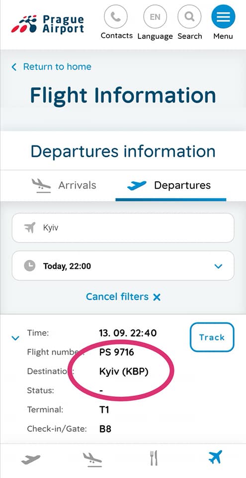
Task: Click the X next to Cancel filters
Action: (157, 297)
